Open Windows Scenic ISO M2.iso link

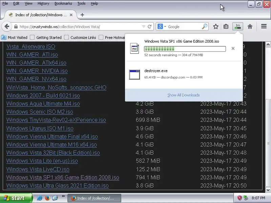pyautogui.click(x=40, y=112)
